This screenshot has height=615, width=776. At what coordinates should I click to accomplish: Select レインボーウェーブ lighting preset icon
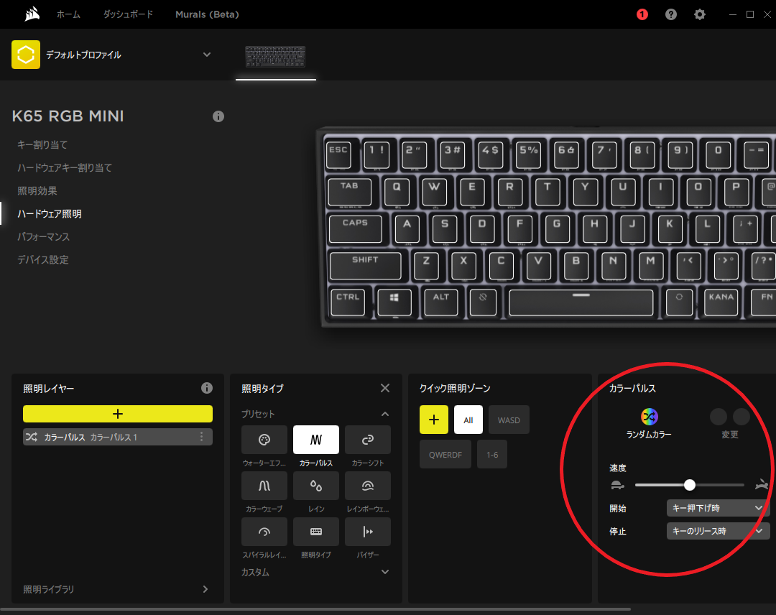368,486
